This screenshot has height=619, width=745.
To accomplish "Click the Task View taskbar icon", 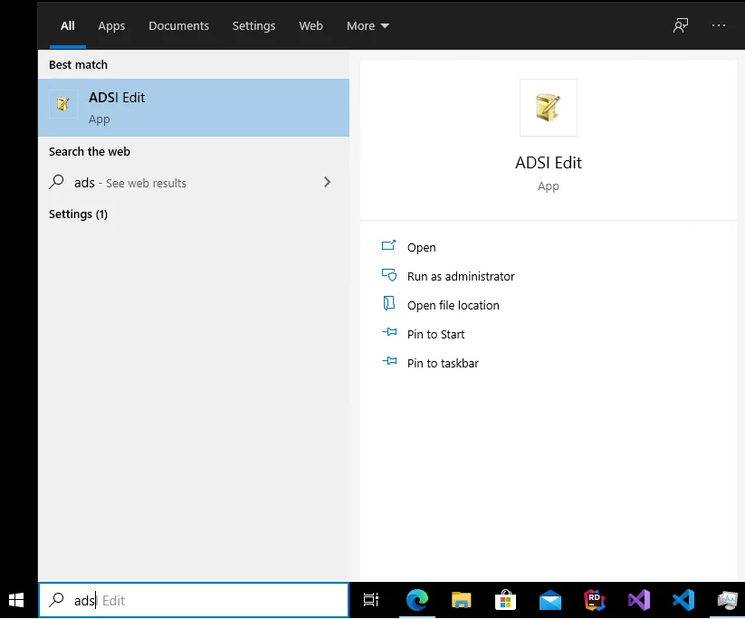I will coord(371,600).
